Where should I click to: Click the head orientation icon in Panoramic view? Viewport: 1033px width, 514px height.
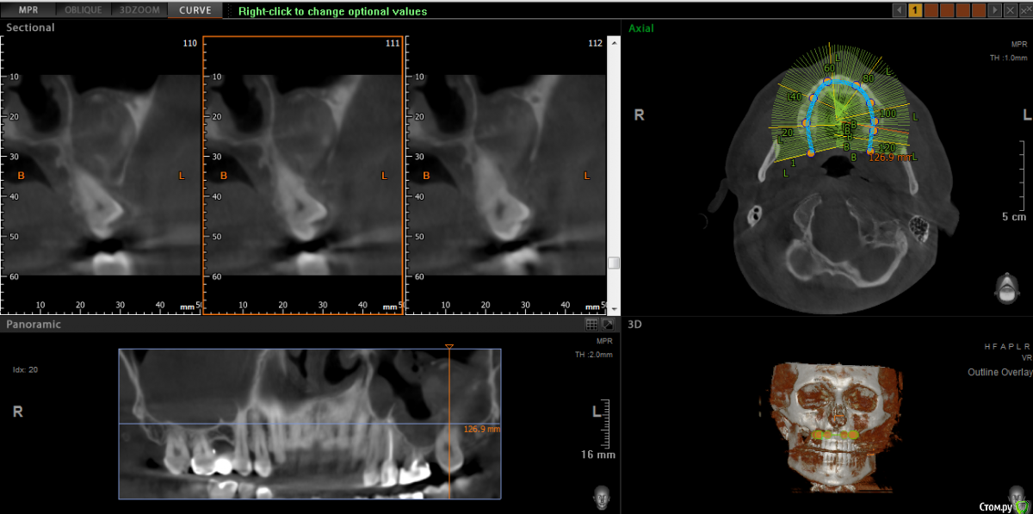(x=602, y=497)
